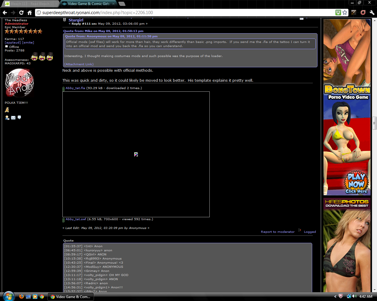Click Report to moderator link
Image resolution: width=377 pixels, height=301 pixels.
point(277,232)
